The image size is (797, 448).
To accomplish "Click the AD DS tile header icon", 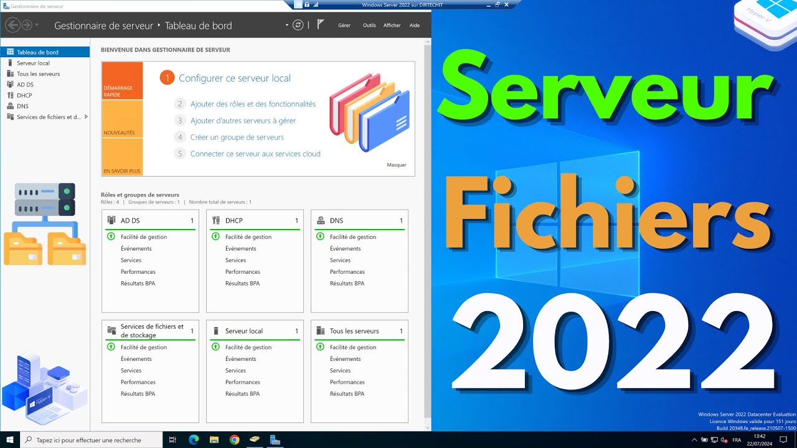I will (x=111, y=220).
